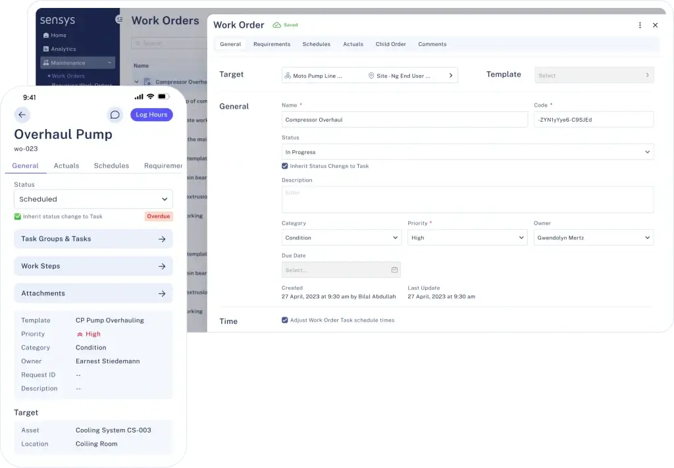Viewport: 674px width, 468px height.
Task: Click the Task Groups & Tasks arrow
Action: 162,239
